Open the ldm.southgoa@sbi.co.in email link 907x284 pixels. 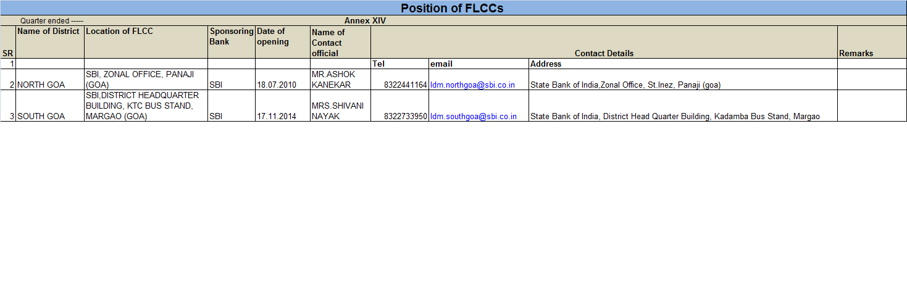coord(474,116)
